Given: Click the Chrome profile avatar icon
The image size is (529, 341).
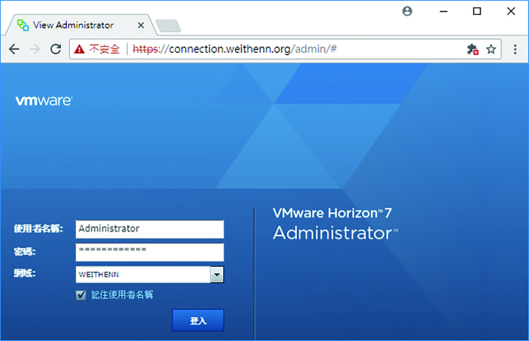Looking at the screenshot, I should coord(407,11).
